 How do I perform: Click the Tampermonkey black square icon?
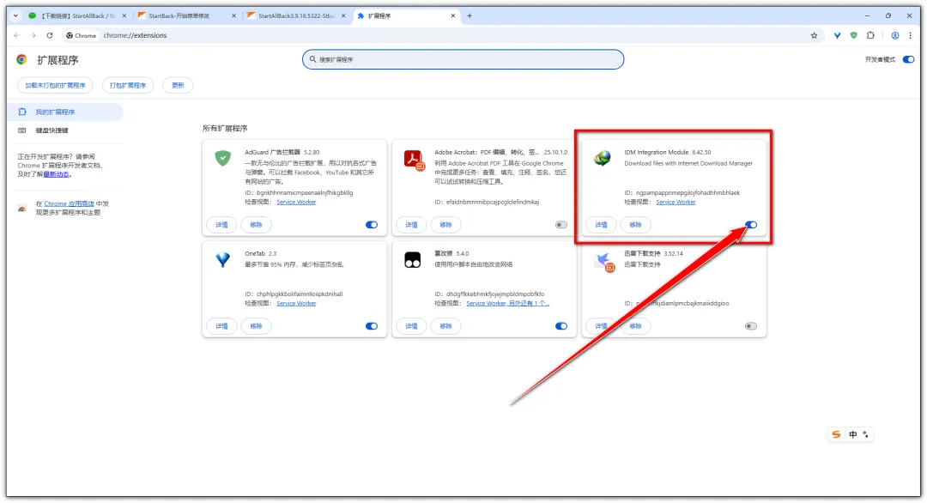click(413, 259)
